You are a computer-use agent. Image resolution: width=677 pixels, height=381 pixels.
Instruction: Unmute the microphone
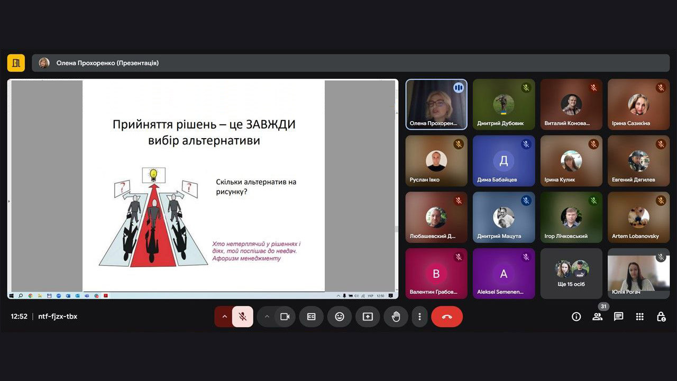[243, 316]
